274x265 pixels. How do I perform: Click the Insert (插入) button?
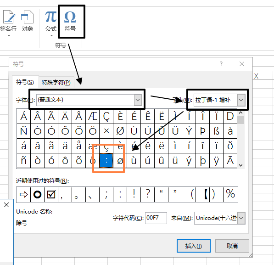pyautogui.click(x=193, y=246)
